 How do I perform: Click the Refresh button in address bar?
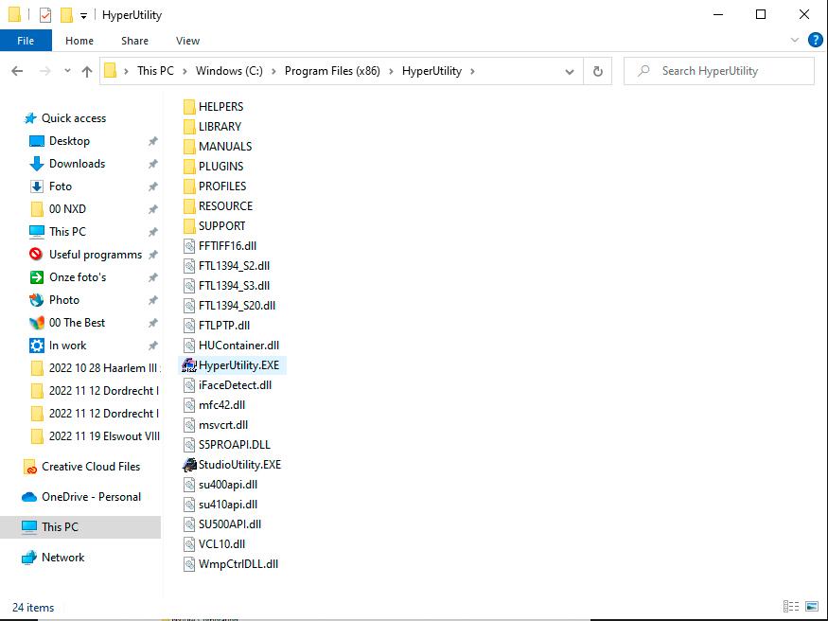598,71
